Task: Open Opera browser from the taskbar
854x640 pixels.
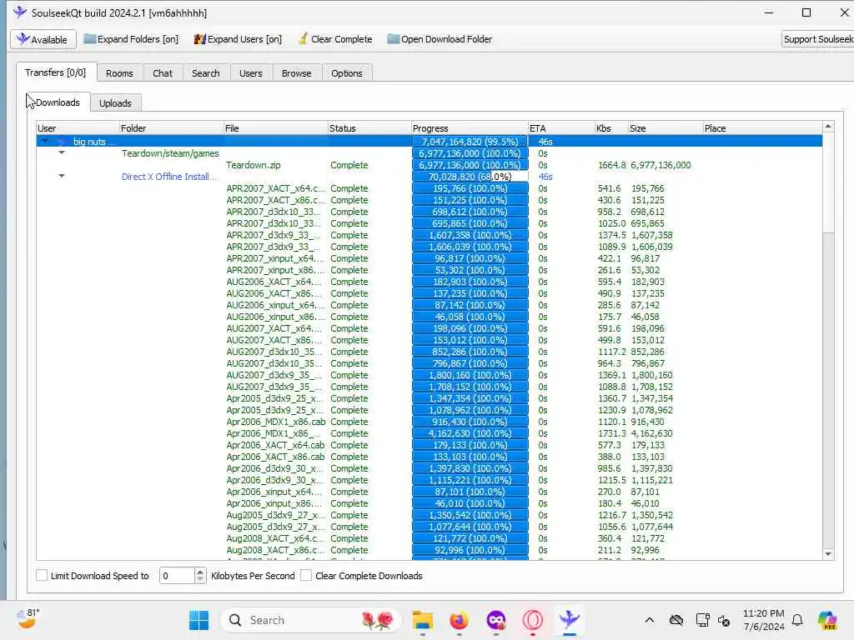Action: [x=533, y=620]
